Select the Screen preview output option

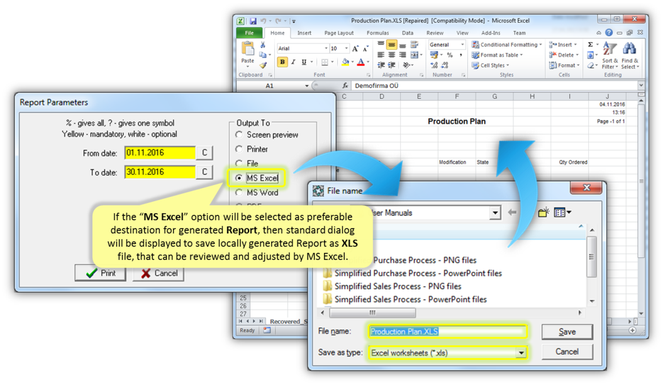tap(239, 135)
